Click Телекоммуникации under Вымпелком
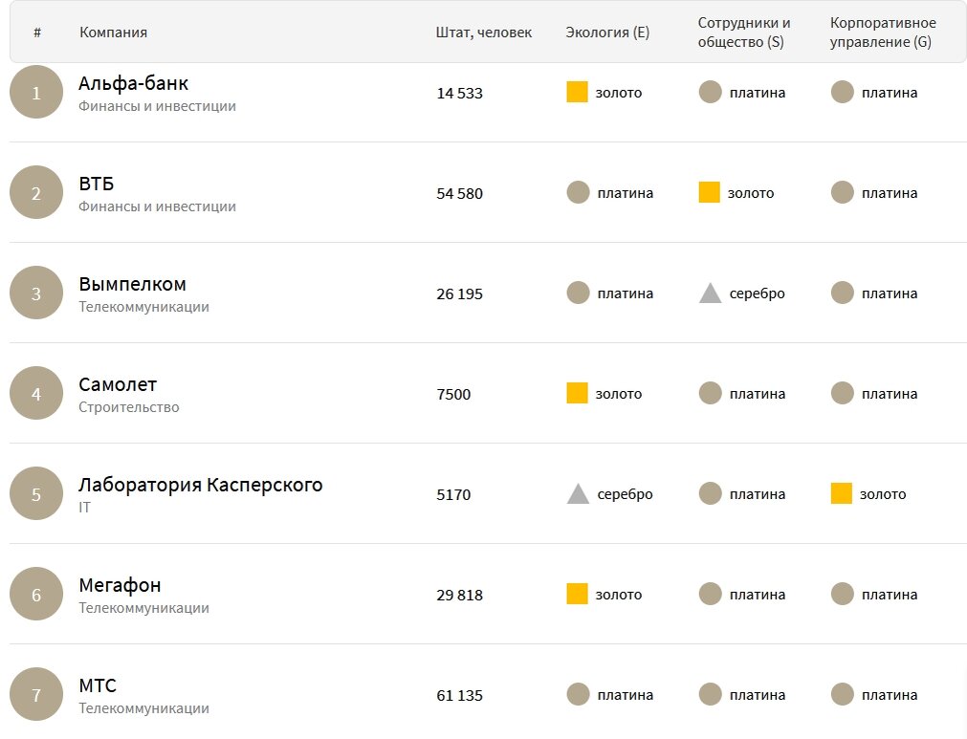This screenshot has height=739, width=967. tap(143, 307)
